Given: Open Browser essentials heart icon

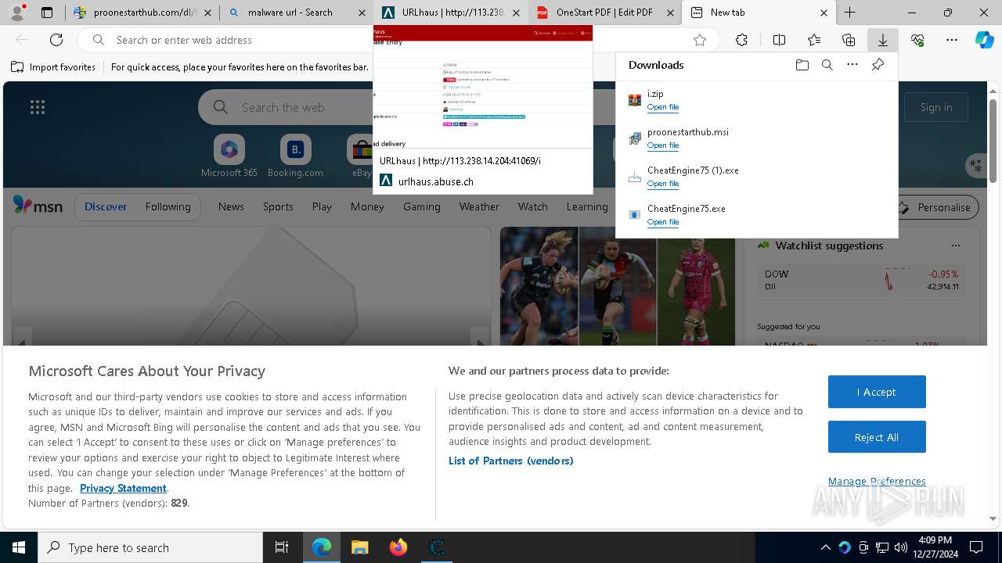Looking at the screenshot, I should pos(917,40).
